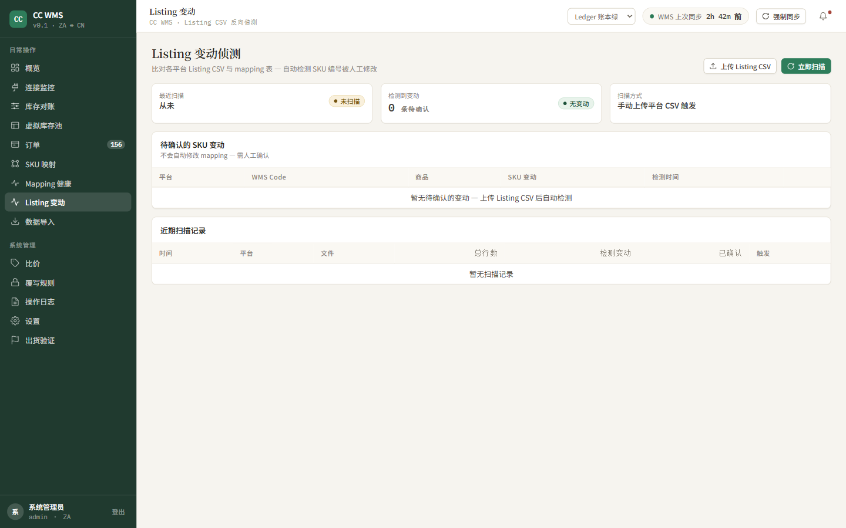Viewport: 846px width, 528px height.
Task: Open 比价 menu item
Action: click(68, 263)
